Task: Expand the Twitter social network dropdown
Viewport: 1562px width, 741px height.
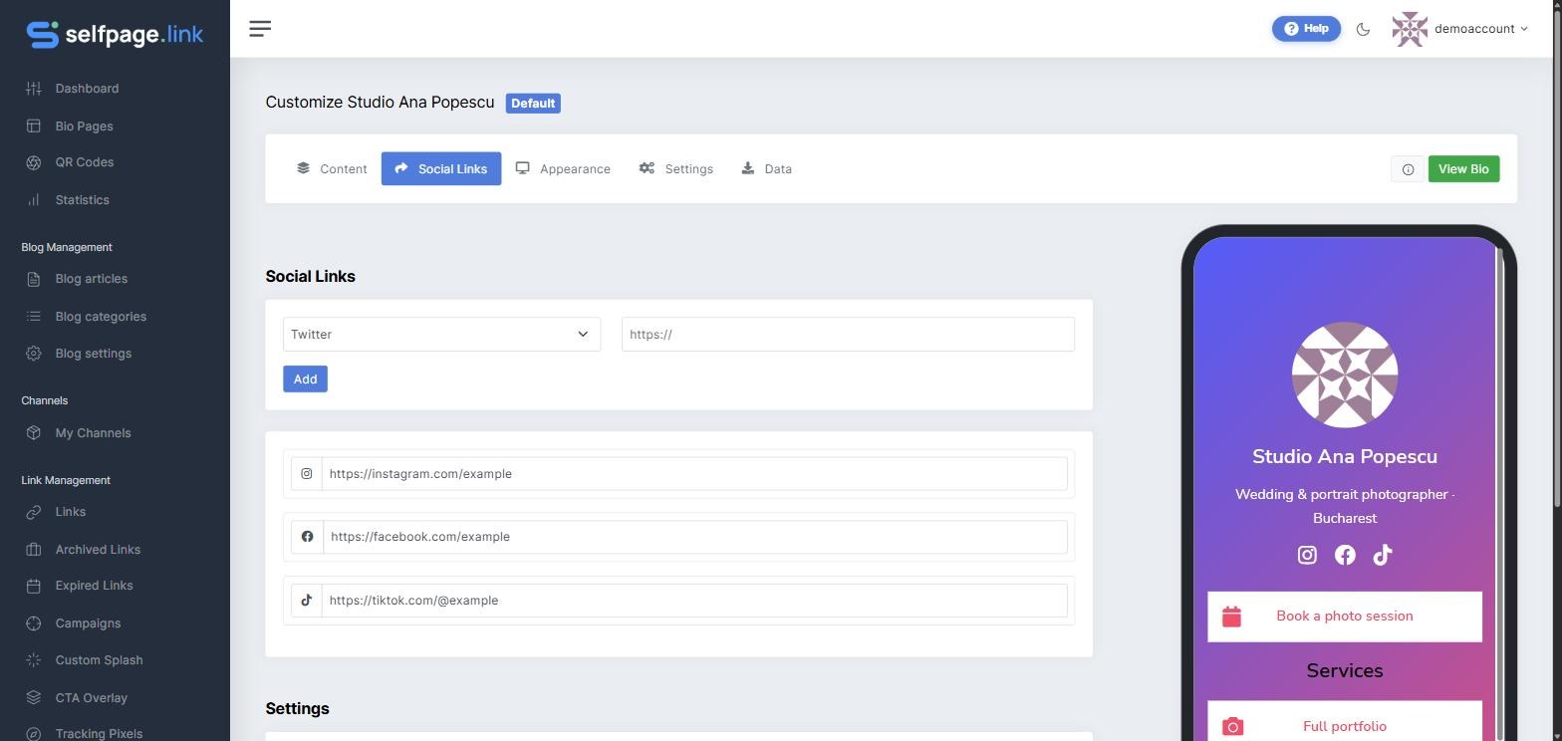Action: point(441,335)
